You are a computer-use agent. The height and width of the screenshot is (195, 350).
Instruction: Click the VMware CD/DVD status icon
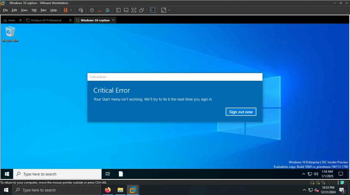tap(318, 183)
